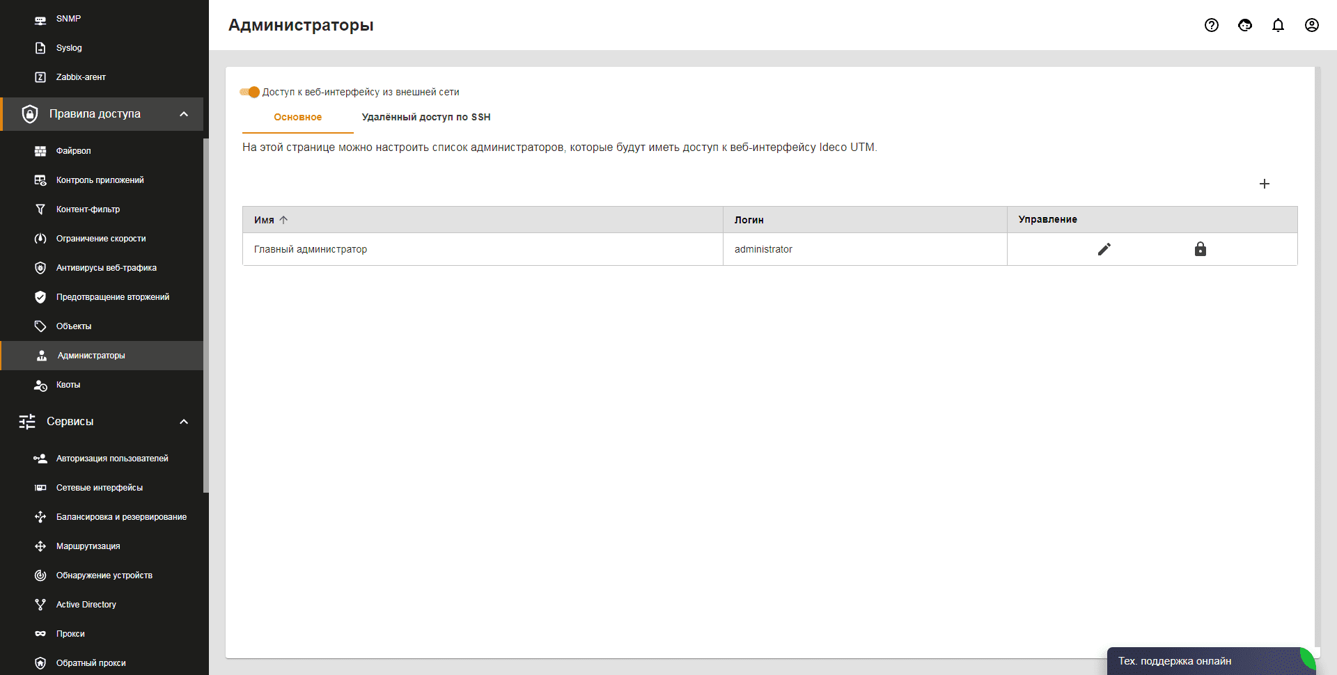Click the Контент-фильтр funnel icon
This screenshot has height=675, width=1337.
coord(40,209)
